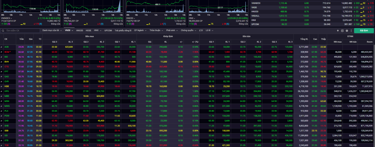Viewport: 375px width, 147px height.
Task: Pin the SHB row
Action: 1,126
